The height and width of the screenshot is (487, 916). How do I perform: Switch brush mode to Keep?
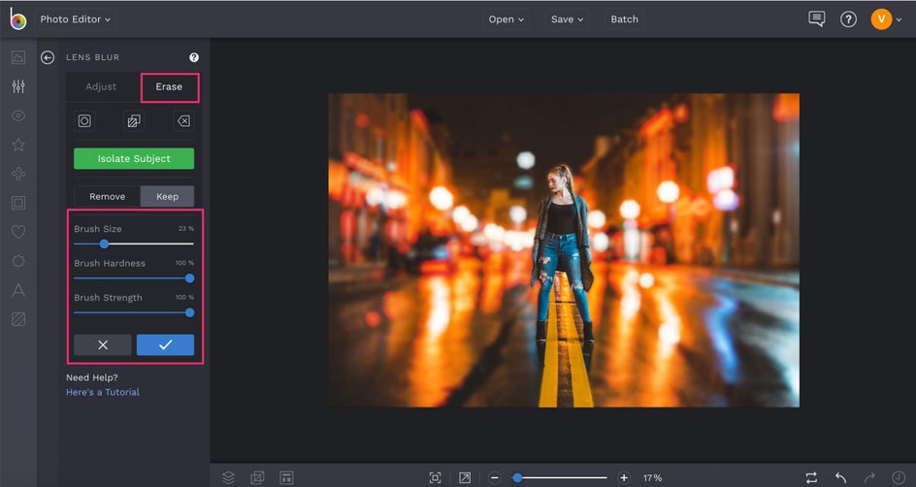[168, 196]
